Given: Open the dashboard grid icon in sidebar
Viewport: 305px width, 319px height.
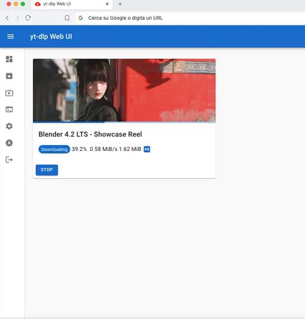Looking at the screenshot, I should [x=9, y=59].
